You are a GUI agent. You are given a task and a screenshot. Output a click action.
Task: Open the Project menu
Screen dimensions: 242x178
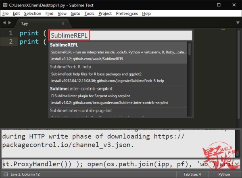click(x=105, y=14)
